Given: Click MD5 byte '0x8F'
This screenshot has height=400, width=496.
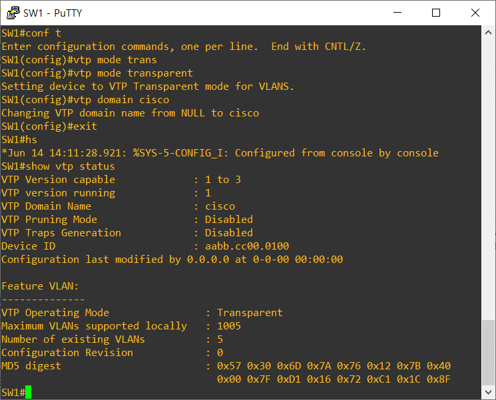Looking at the screenshot, I should click(x=439, y=379).
